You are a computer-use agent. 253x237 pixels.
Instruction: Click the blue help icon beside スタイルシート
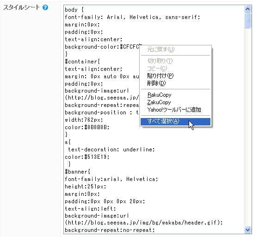pyautogui.click(x=45, y=7)
